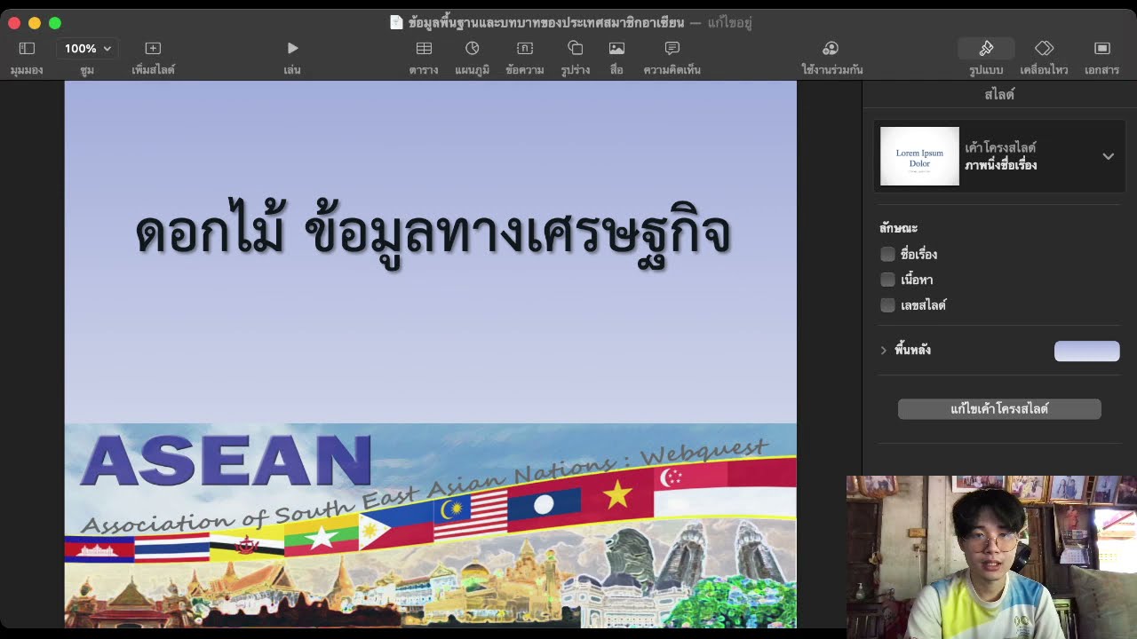Open the 100% zoom dropdown
The height and width of the screenshot is (639, 1137).
point(87,49)
